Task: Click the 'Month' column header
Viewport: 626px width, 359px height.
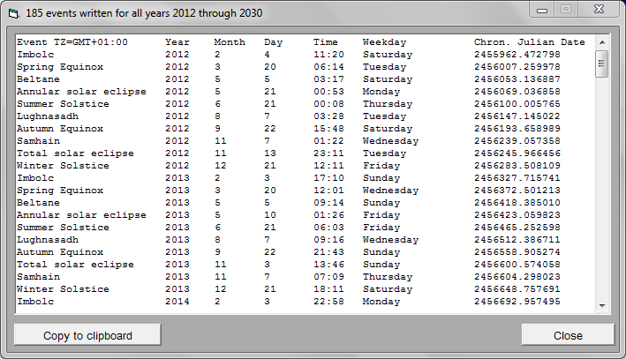Action: click(x=230, y=42)
